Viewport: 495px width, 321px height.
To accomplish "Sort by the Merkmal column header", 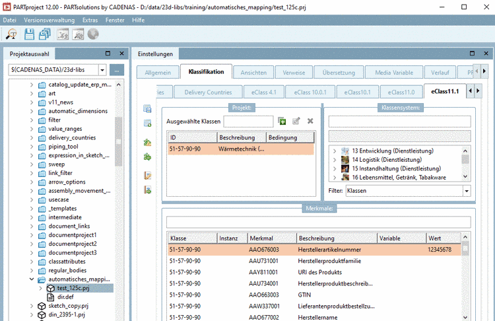I will [x=272, y=238].
